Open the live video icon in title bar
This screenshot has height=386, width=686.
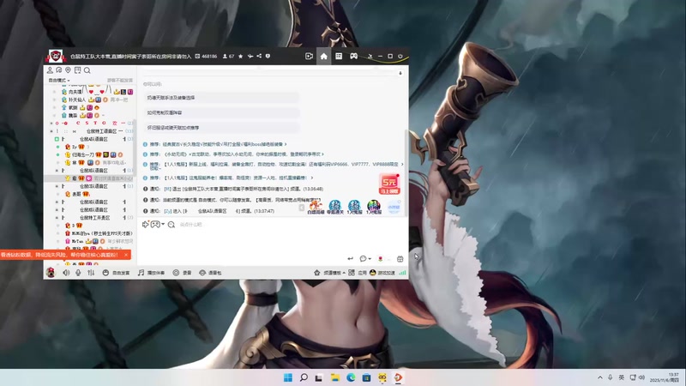coord(309,56)
